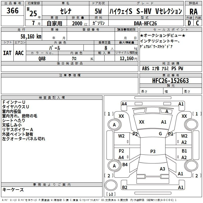Click the color number QAB
The height and width of the screenshot is (203, 203).
pyautogui.click(x=42, y=59)
